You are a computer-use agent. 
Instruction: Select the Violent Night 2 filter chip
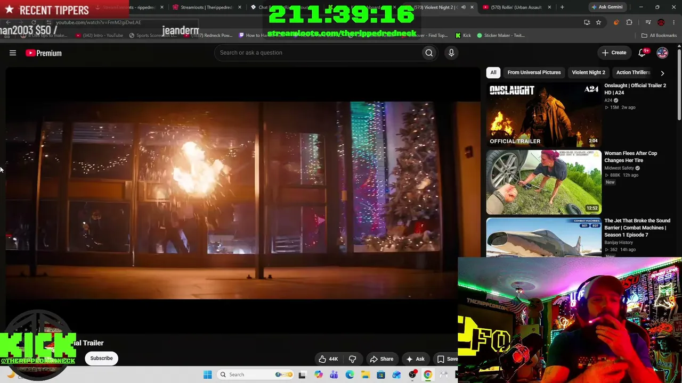click(x=588, y=72)
